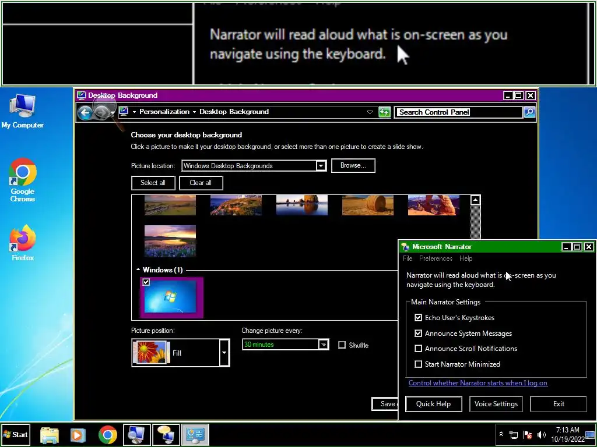
Task: Open the address bar history dropdown arrow
Action: tap(369, 112)
